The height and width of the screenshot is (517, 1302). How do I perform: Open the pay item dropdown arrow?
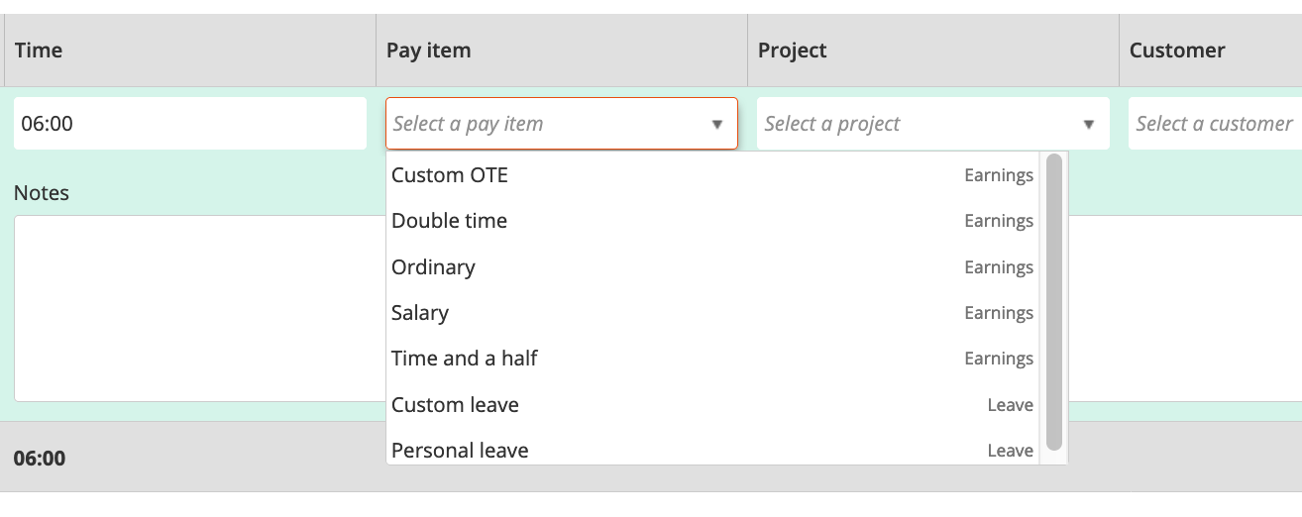(x=717, y=125)
